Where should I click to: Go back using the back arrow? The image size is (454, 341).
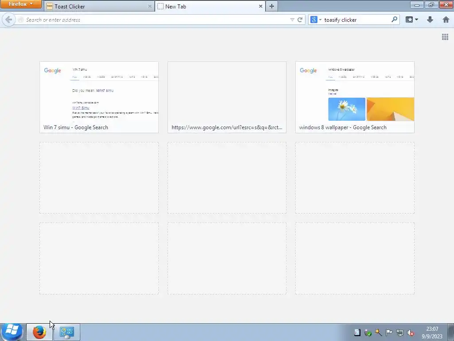click(x=9, y=20)
